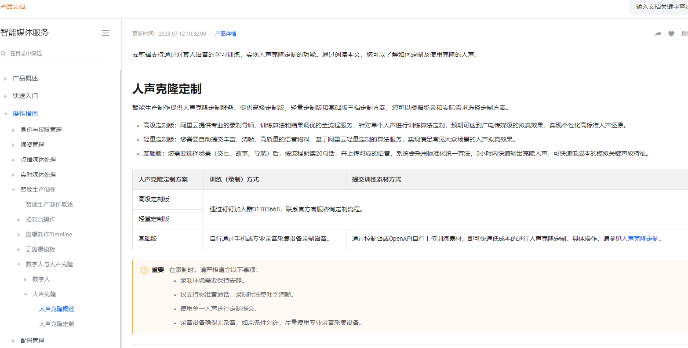The width and height of the screenshot is (688, 348).
Task: Click the 训练（录制）方式 column header
Action: (x=275, y=180)
